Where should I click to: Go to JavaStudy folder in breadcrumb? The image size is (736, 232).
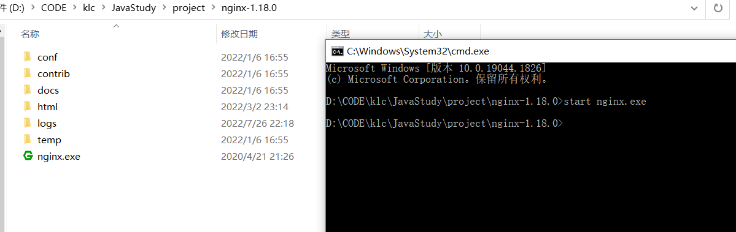134,9
